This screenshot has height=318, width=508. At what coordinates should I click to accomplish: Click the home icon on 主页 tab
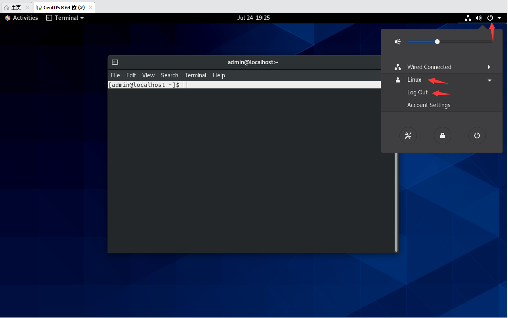tap(7, 8)
